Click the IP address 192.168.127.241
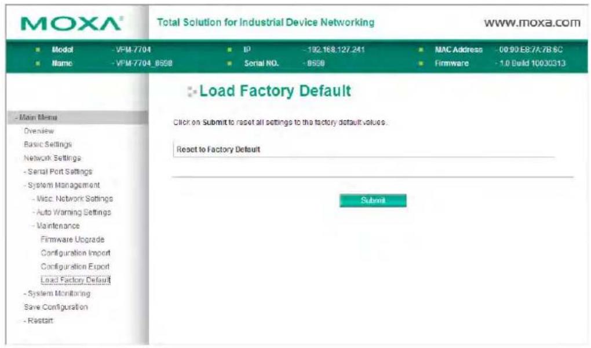 (x=335, y=49)
